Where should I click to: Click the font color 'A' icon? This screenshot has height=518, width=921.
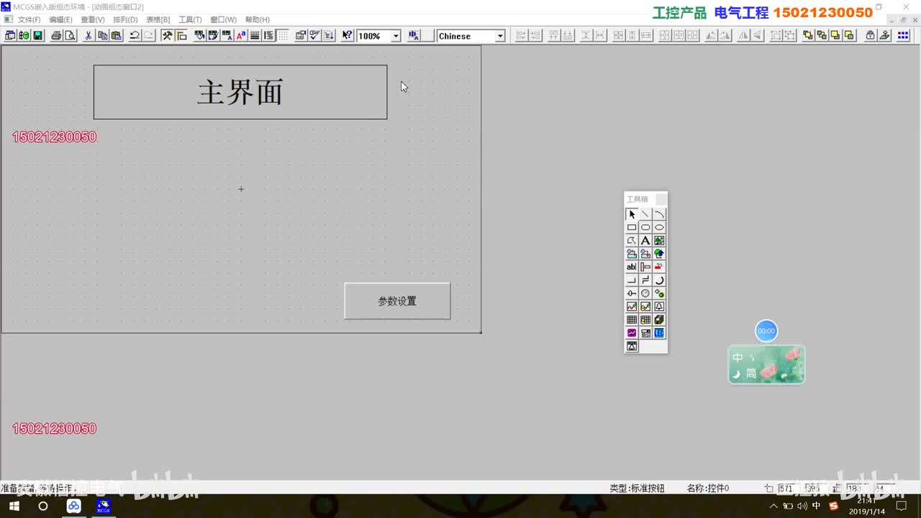241,35
